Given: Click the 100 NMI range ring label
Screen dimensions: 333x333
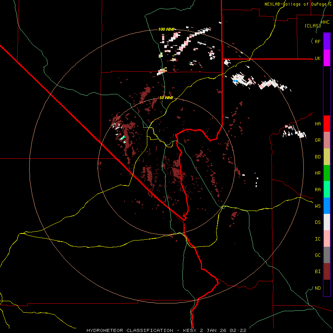Looking at the screenshot, I should [166, 29].
